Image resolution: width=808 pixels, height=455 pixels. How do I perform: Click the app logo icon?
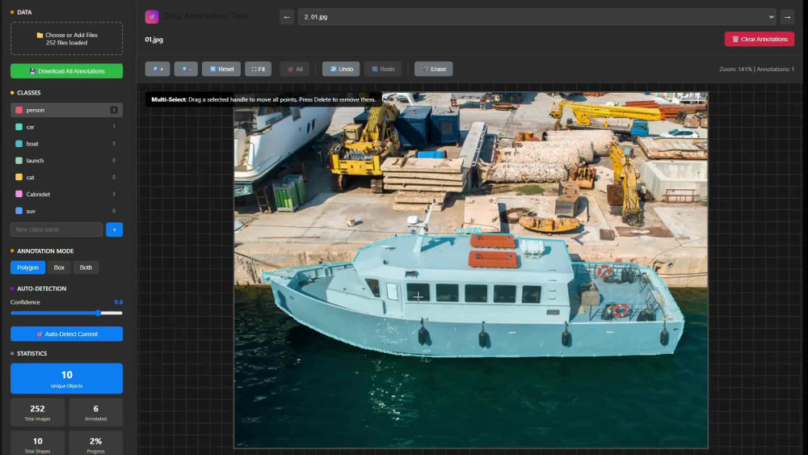pos(152,16)
